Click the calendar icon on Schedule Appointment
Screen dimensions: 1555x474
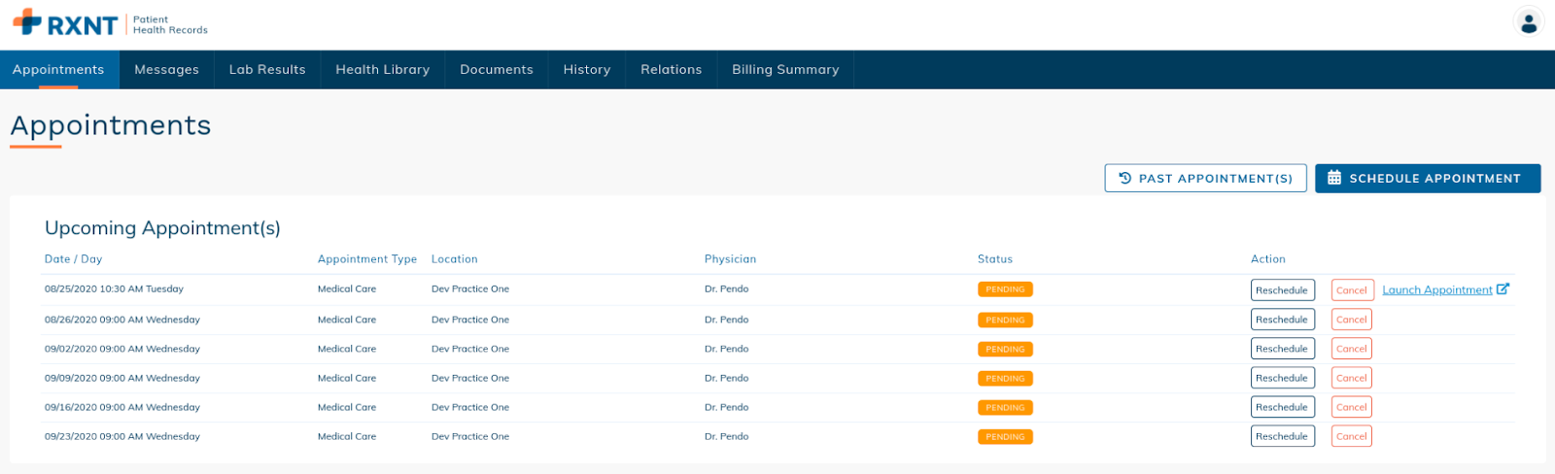click(x=1334, y=178)
